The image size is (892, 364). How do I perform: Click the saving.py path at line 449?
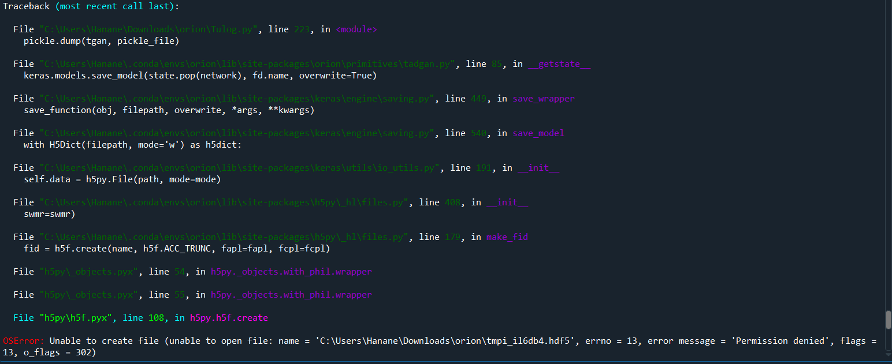click(x=237, y=98)
